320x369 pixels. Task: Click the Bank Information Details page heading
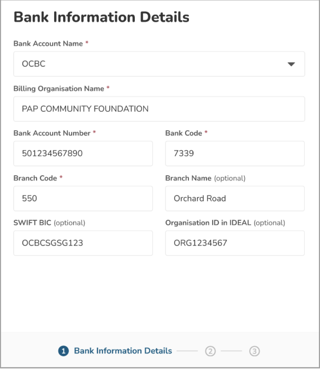(x=101, y=17)
